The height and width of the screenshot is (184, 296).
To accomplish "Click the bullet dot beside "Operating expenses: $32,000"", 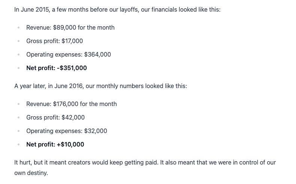I will (x=18, y=131).
